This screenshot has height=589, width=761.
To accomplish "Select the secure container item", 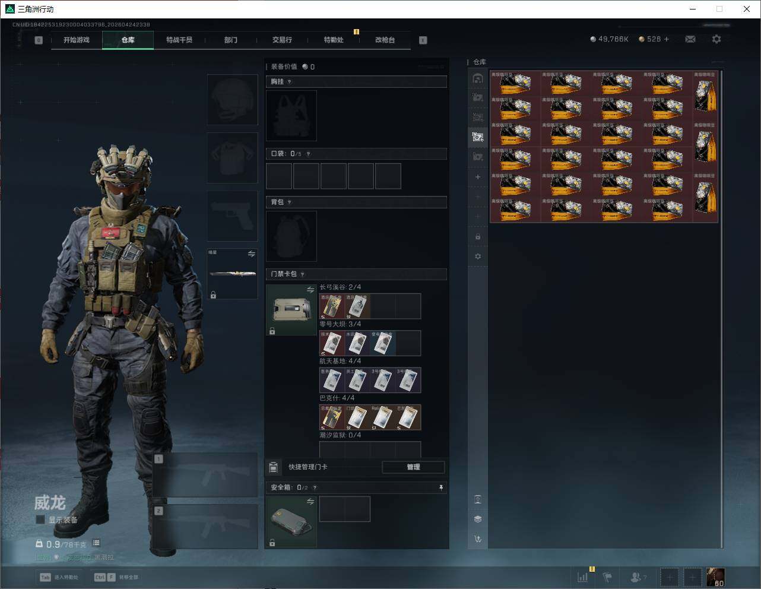I will (291, 522).
